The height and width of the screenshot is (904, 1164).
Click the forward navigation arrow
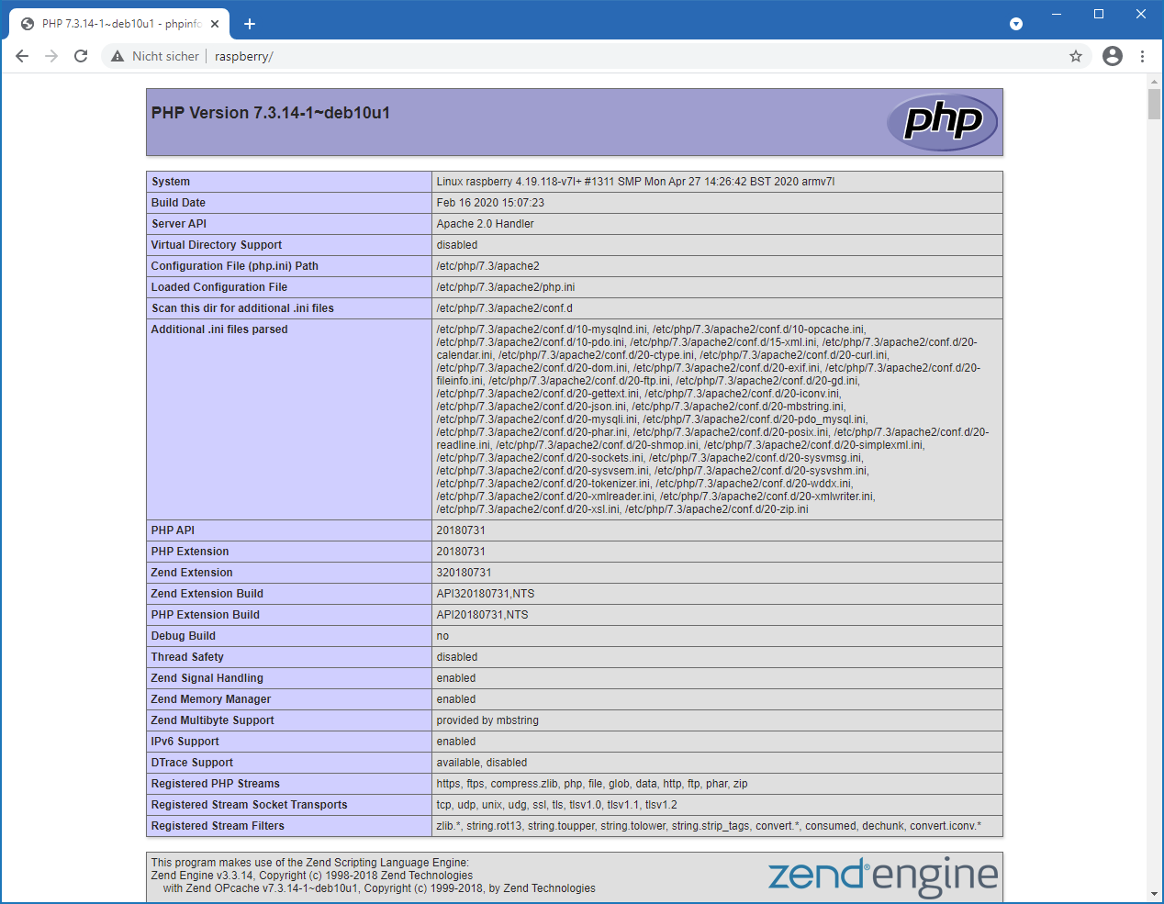(51, 56)
